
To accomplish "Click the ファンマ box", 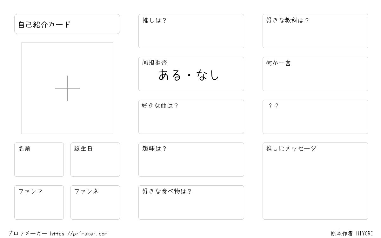I will click(39, 202).
